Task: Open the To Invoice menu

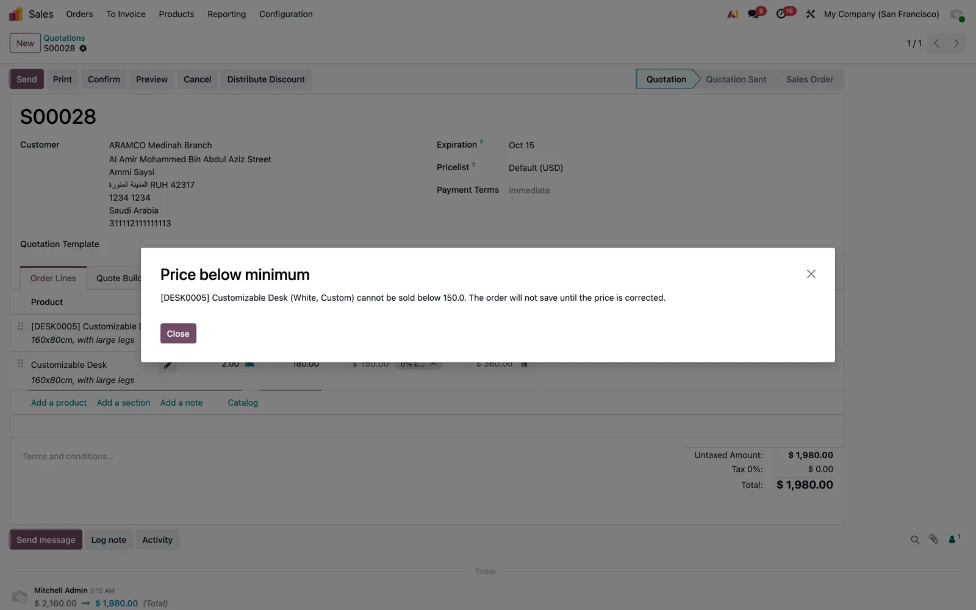Action: [x=126, y=14]
